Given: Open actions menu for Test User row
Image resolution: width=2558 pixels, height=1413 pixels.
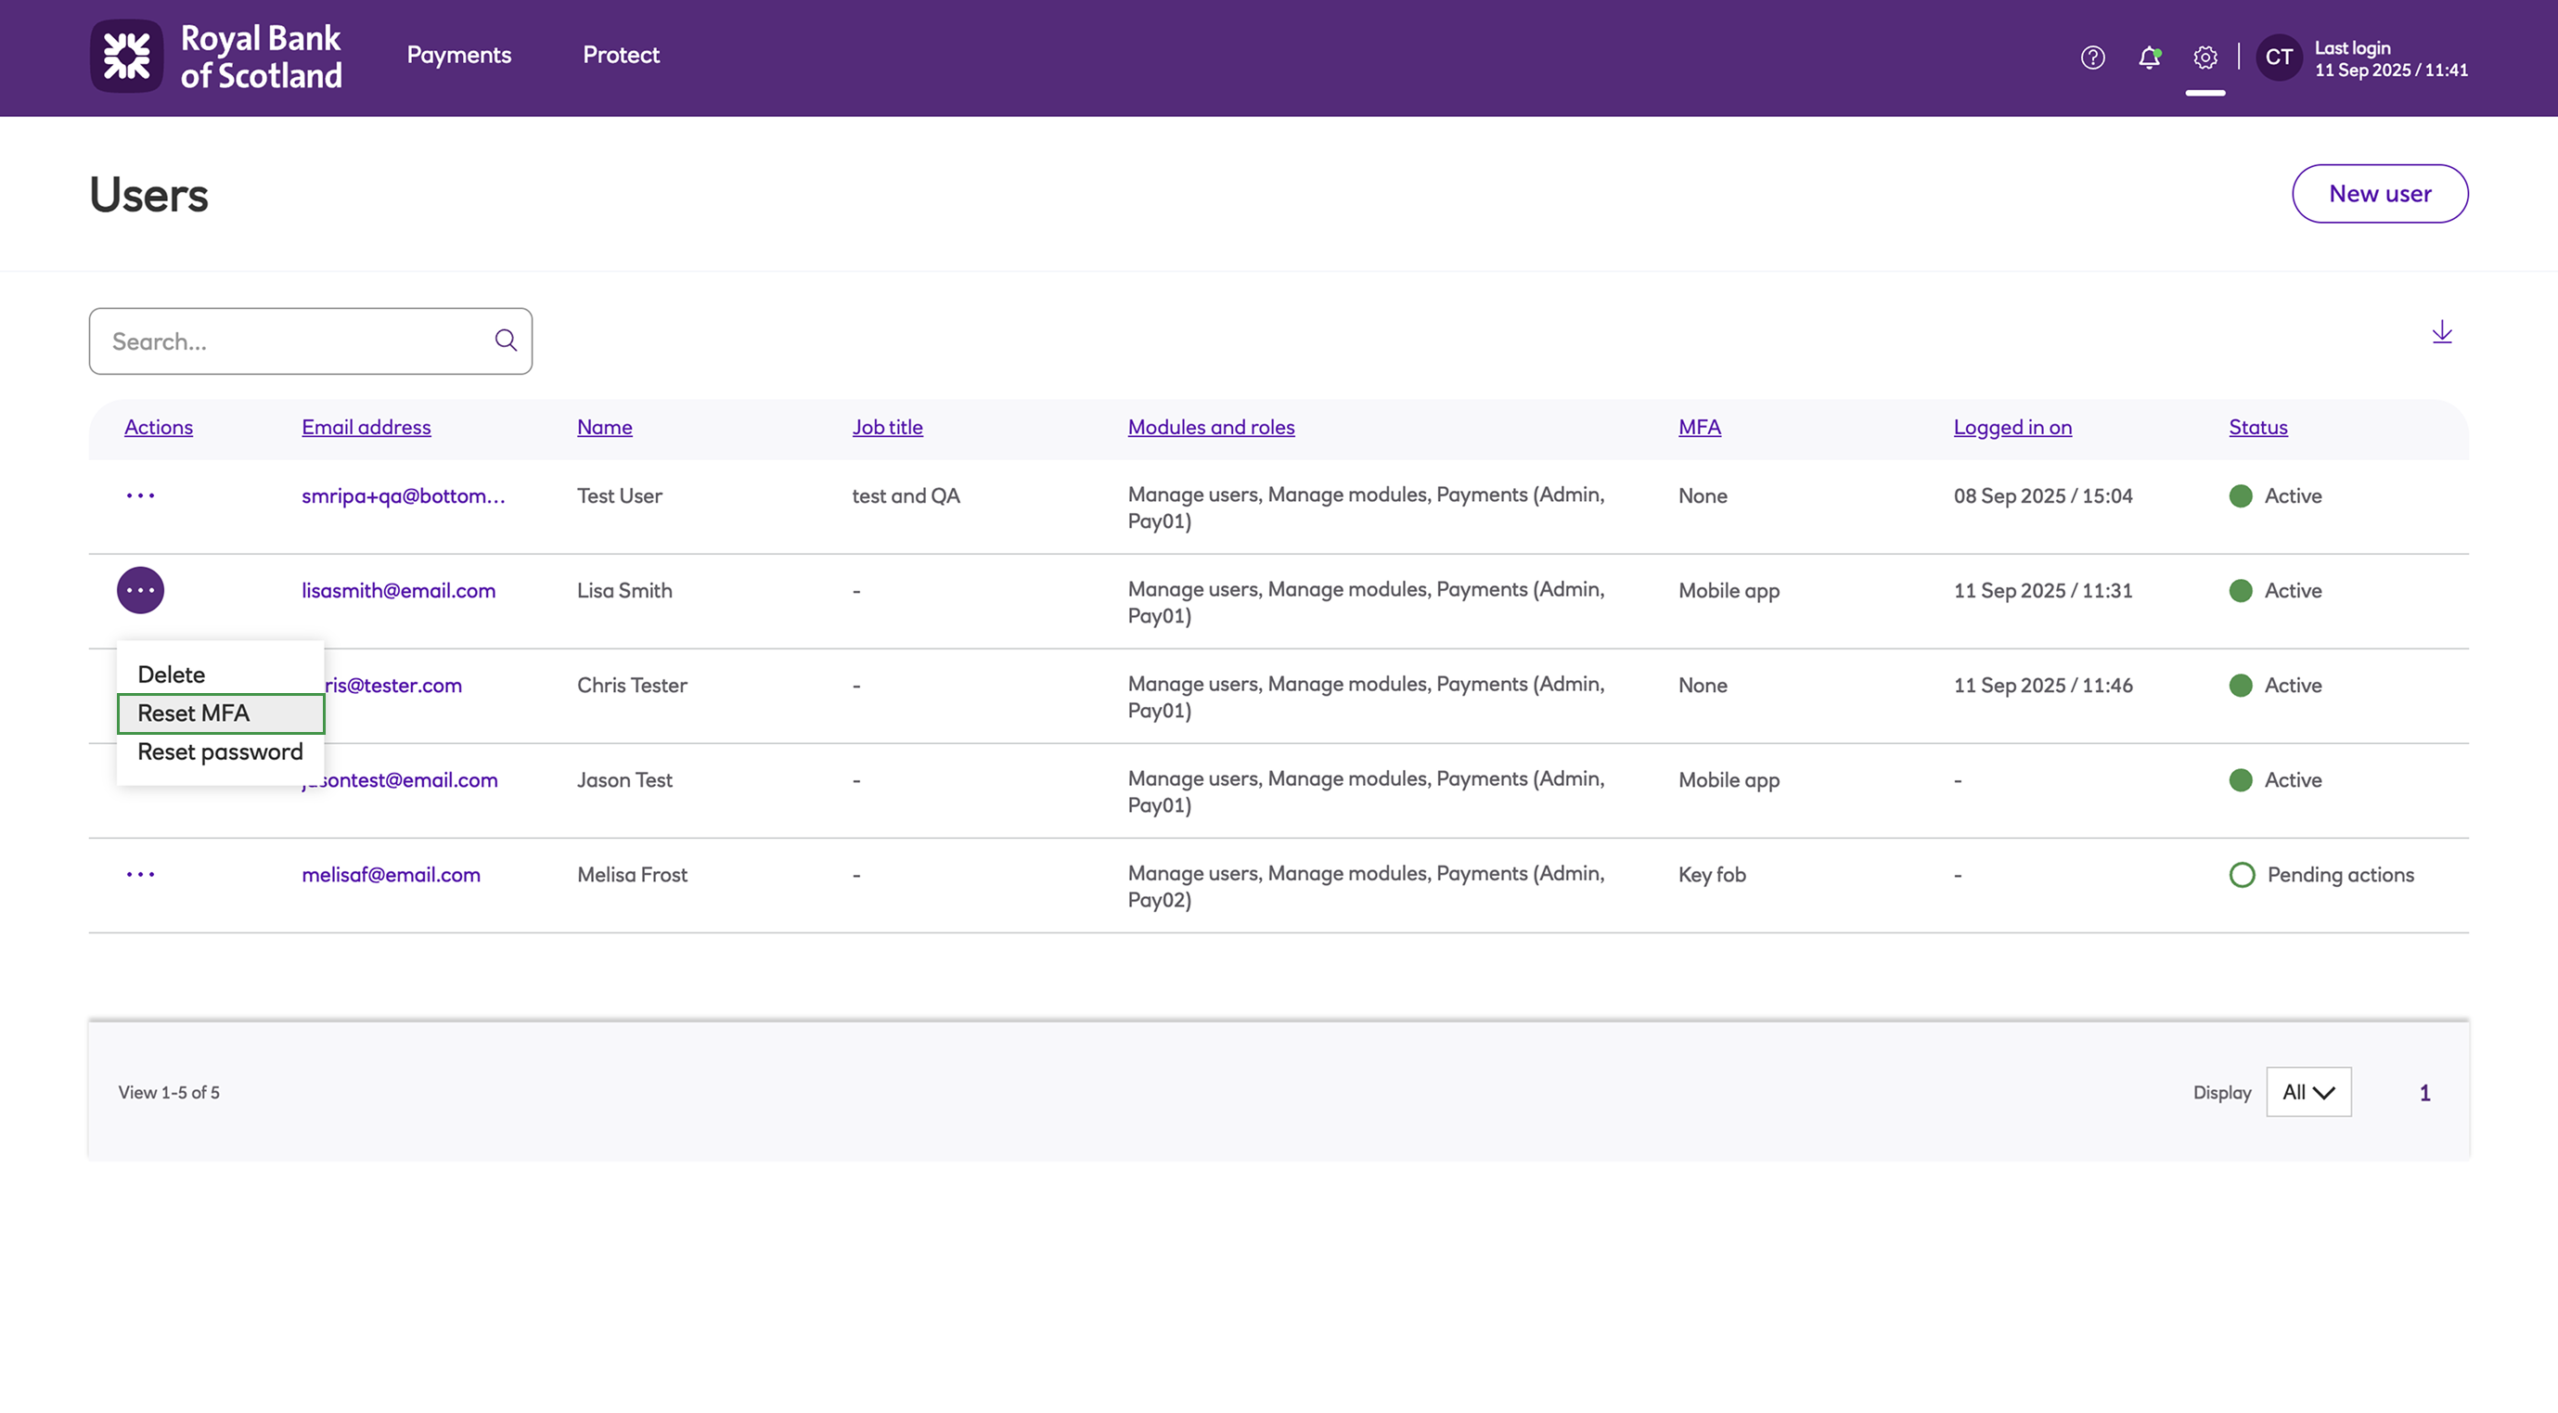Looking at the screenshot, I should [x=140, y=495].
